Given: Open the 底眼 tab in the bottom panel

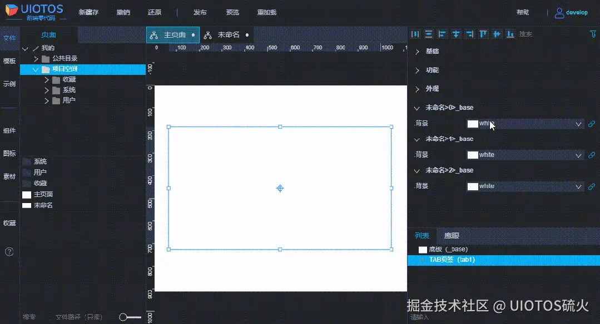Looking at the screenshot, I should (452, 235).
